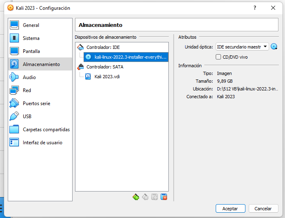Screen dimensions: 285x218
Task: Click the Puertos serie icon
Action: pyautogui.click(x=14, y=103)
